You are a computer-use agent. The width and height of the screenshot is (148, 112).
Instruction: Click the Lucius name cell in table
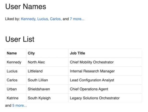click(16, 71)
